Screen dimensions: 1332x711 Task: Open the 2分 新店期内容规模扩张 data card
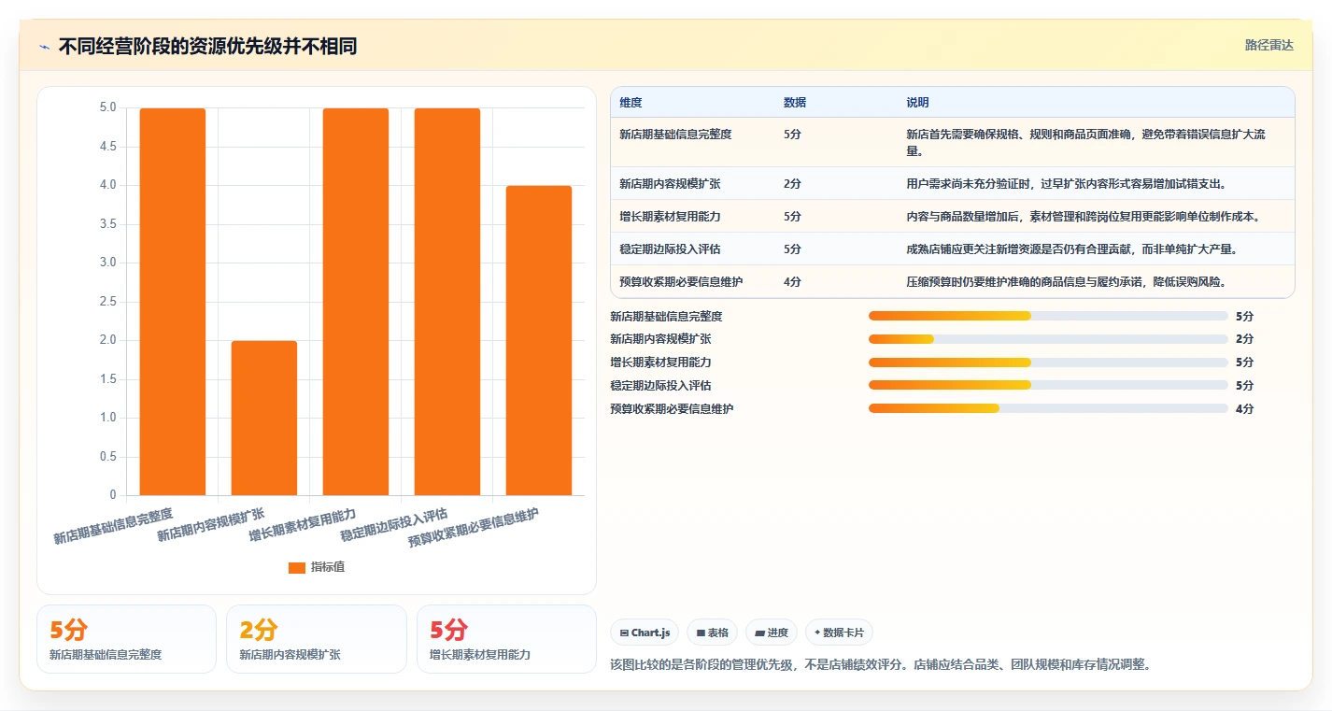[317, 639]
